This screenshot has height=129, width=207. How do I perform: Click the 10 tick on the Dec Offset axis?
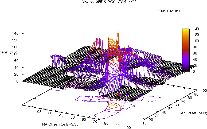click(x=144, y=123)
